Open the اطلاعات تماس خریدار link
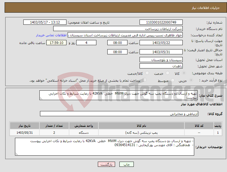Image resolution: width=227 pixels, height=172 pixels. pos(51,35)
